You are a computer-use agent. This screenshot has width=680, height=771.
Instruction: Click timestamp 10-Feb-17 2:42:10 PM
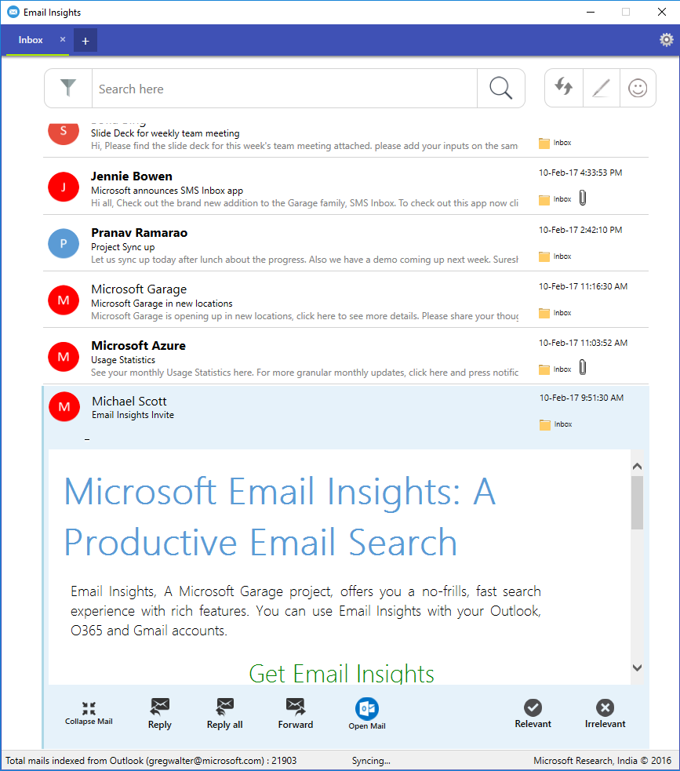pos(580,230)
